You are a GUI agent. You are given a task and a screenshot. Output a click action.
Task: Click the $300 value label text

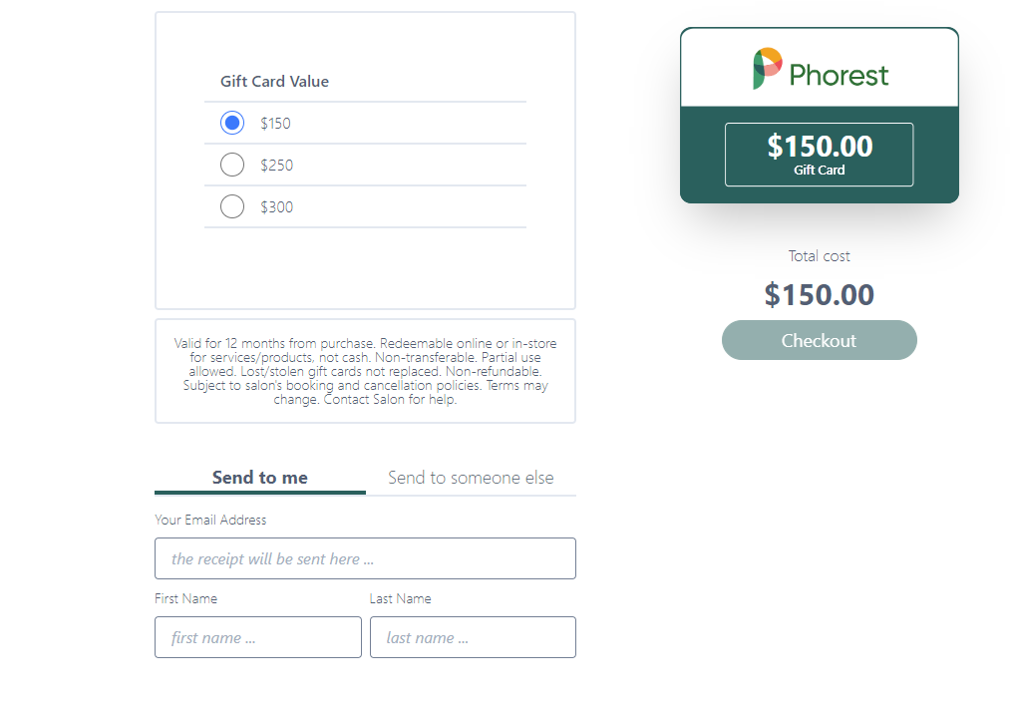pos(276,207)
